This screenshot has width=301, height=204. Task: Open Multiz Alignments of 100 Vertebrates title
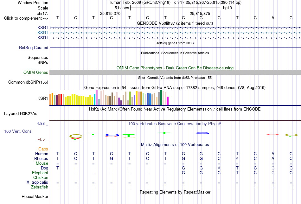(x=175, y=145)
